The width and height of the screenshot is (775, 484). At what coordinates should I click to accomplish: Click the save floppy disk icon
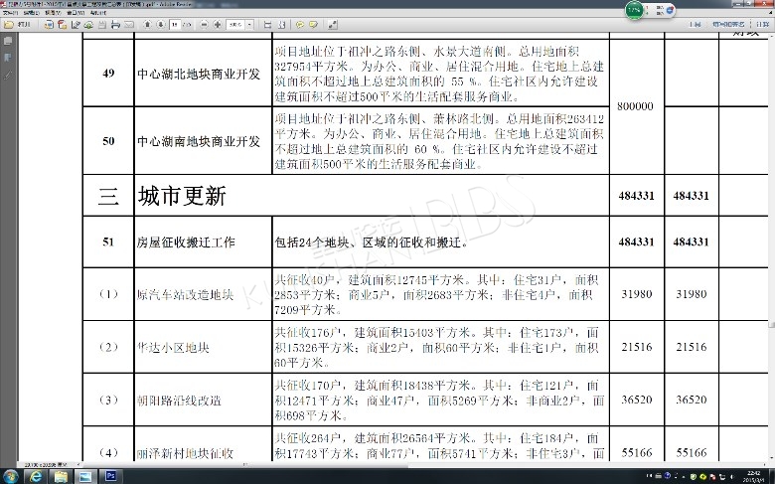pos(101,24)
